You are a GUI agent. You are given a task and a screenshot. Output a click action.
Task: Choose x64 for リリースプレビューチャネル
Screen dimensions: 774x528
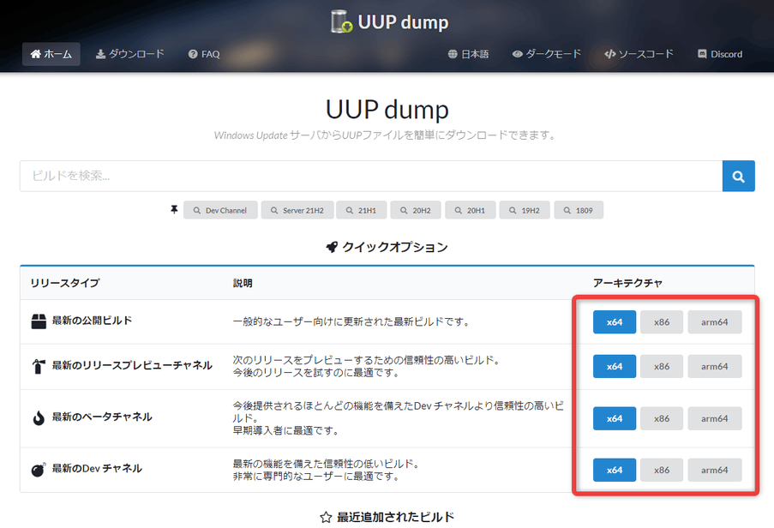coord(615,366)
